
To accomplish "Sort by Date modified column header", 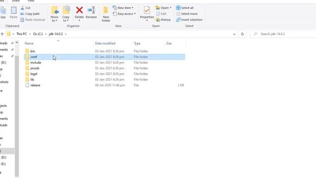I will tap(105, 44).
